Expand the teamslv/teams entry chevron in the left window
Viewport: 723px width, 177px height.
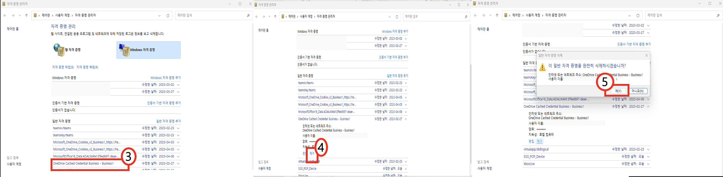(x=178, y=128)
